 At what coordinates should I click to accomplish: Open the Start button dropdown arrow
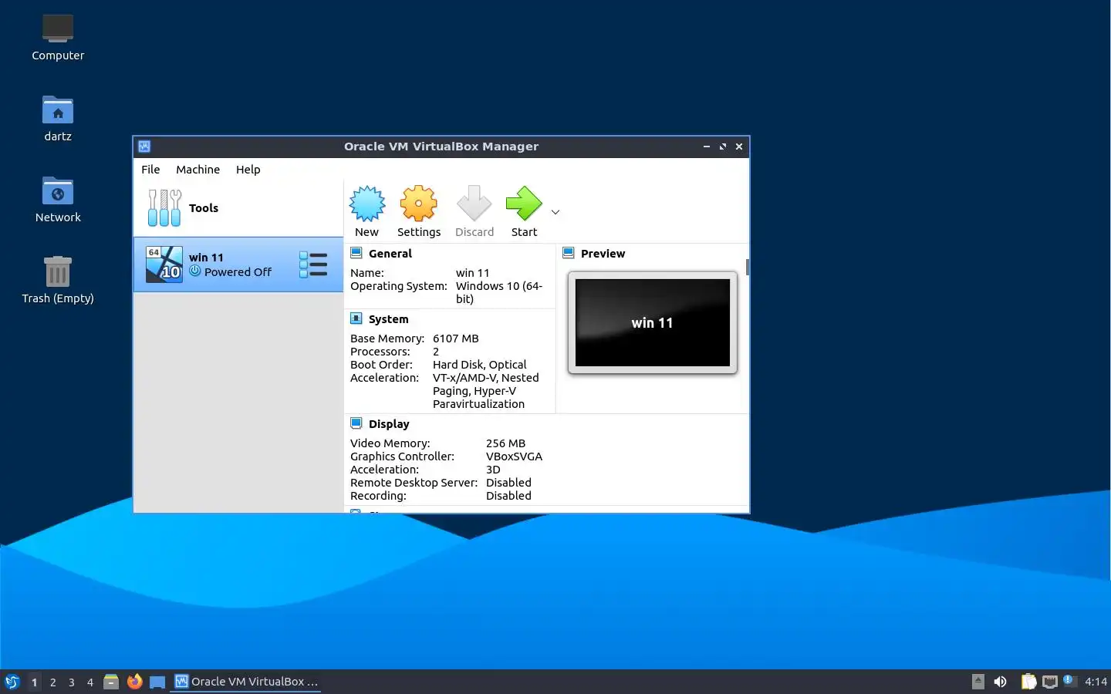[555, 212]
